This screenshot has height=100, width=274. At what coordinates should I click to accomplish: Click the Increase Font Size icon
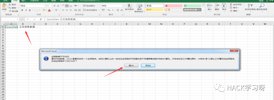(55, 6)
